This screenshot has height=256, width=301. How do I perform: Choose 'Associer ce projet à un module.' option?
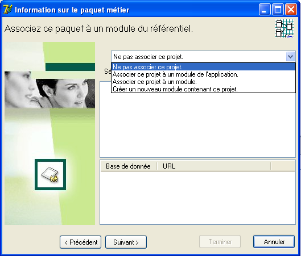203,82
